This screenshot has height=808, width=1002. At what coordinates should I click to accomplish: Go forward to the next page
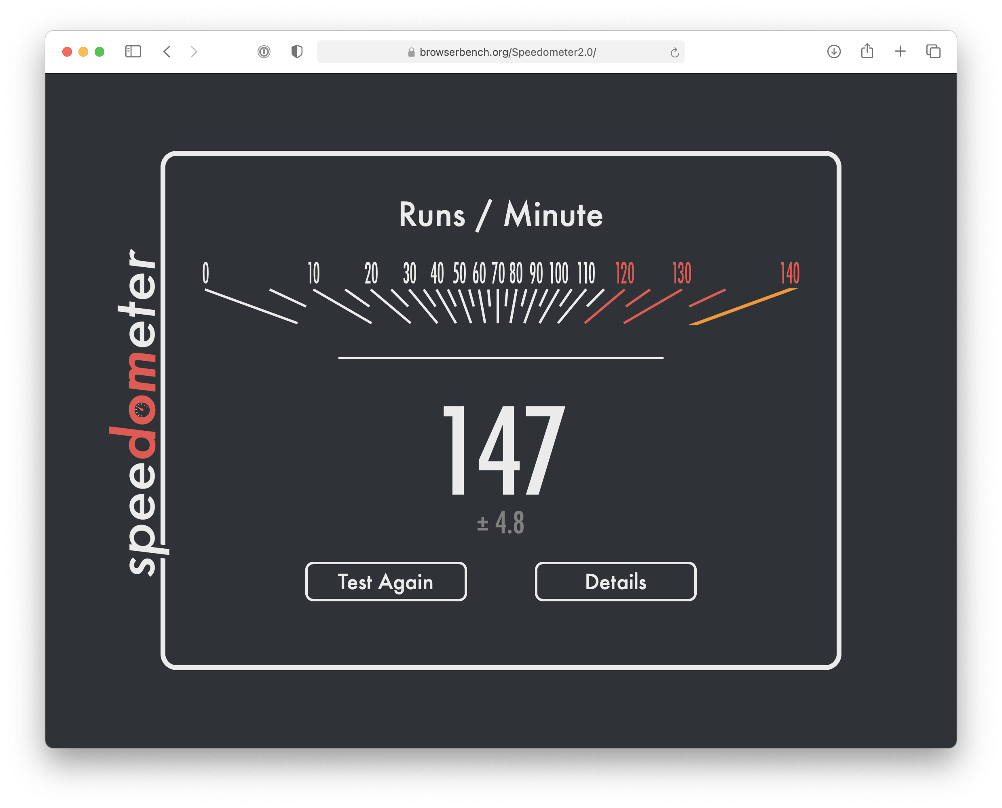194,51
